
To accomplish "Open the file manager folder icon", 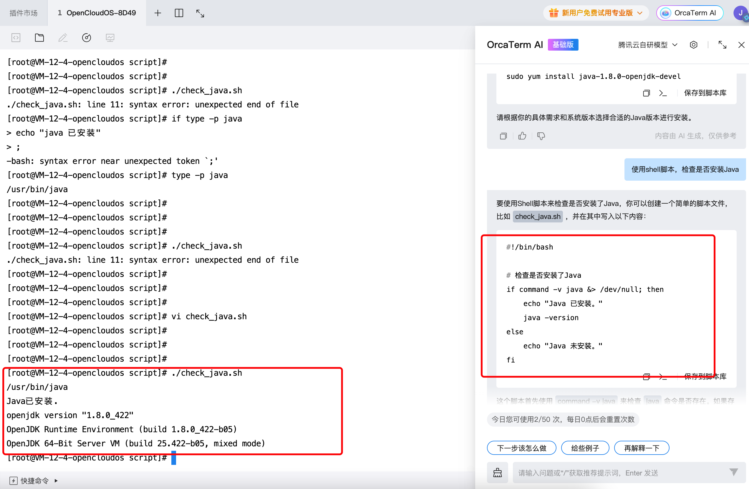I will (x=39, y=38).
